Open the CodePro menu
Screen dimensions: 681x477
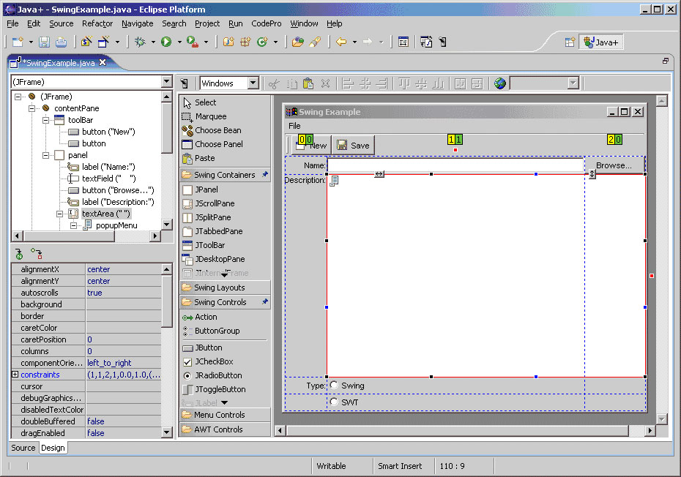pos(267,23)
